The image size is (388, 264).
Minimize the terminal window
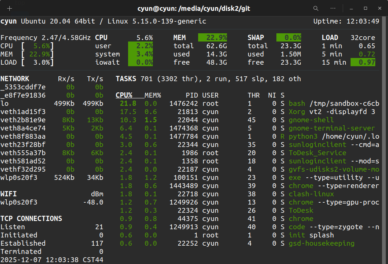pyautogui.click(x=351, y=8)
